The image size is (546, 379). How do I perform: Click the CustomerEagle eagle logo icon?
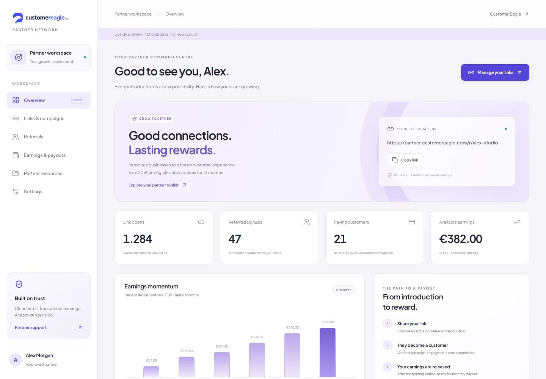tap(18, 18)
